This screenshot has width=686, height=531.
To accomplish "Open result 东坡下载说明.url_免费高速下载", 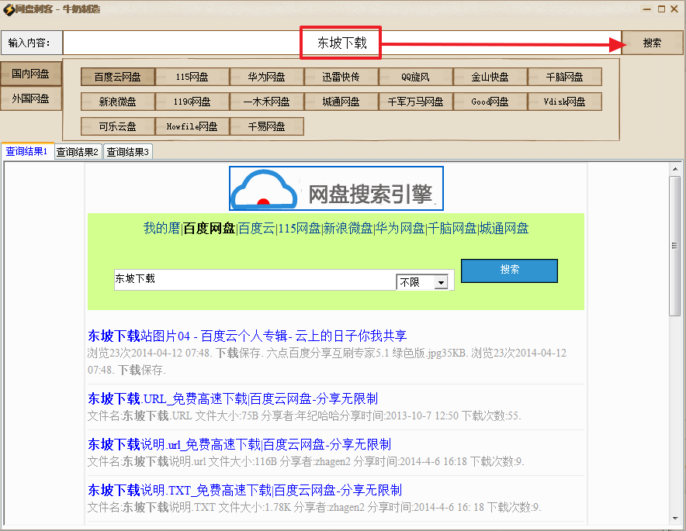I will point(239,444).
